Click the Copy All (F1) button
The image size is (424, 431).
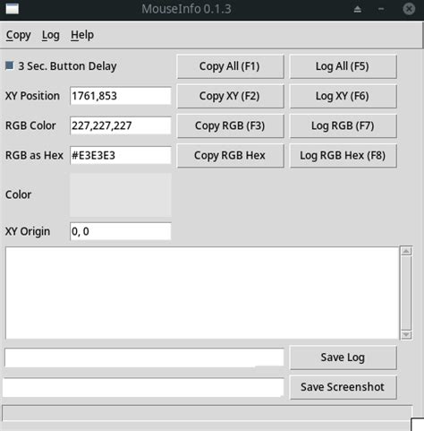230,66
